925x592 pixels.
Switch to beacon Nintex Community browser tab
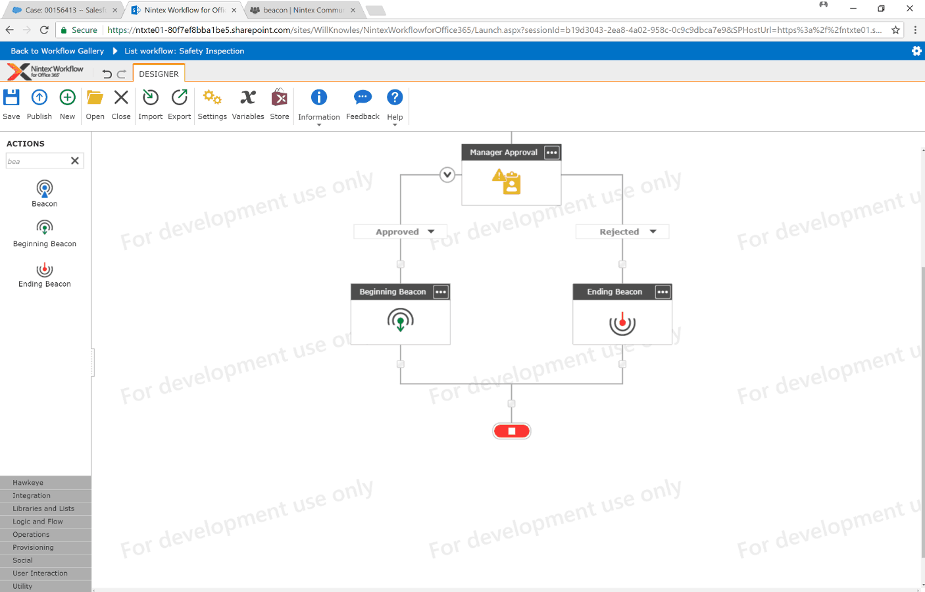click(x=303, y=10)
